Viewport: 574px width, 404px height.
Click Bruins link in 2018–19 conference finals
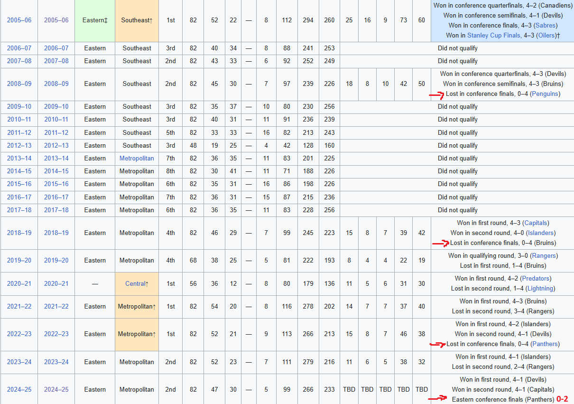545,243
